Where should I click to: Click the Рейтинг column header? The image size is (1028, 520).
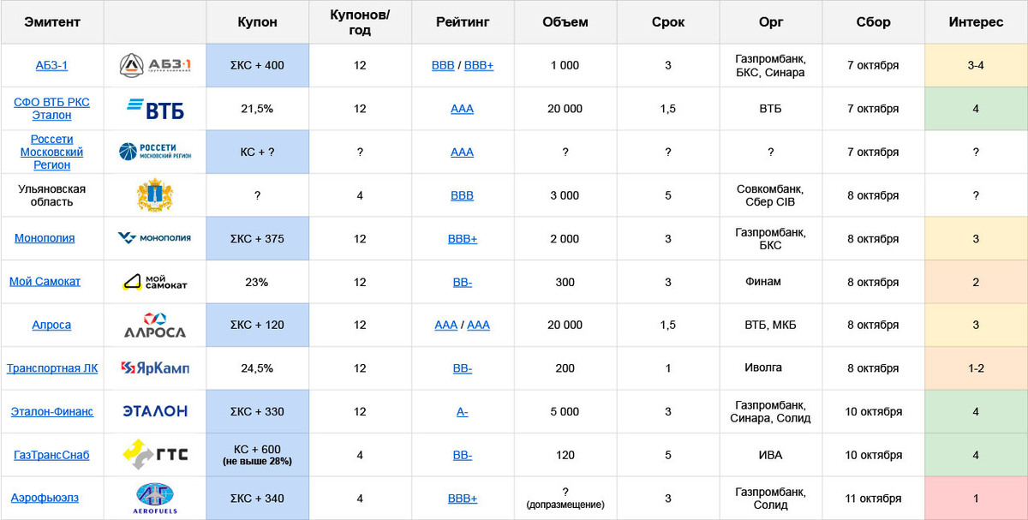pyautogui.click(x=463, y=22)
